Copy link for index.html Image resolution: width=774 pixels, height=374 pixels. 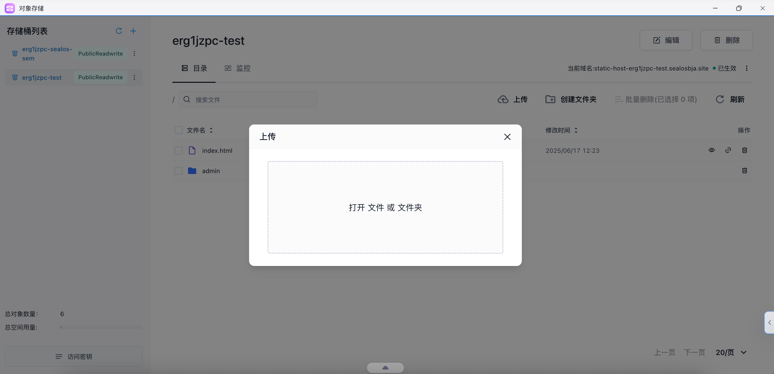point(728,150)
